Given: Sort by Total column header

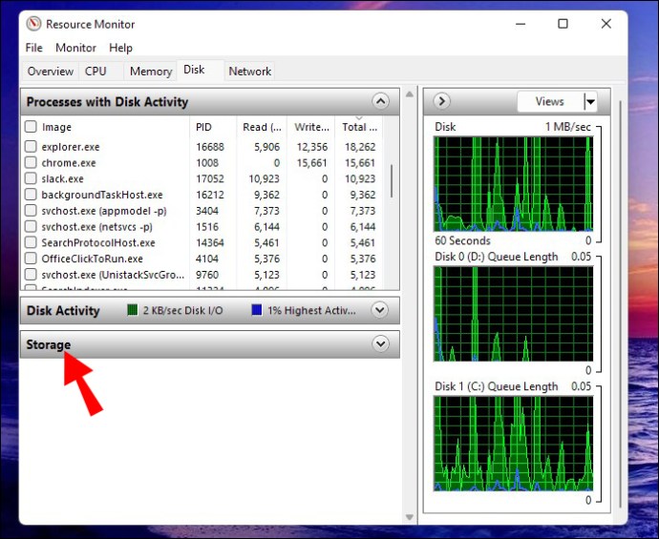Looking at the screenshot, I should (359, 127).
